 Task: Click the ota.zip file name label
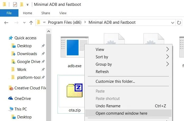tap(75, 110)
